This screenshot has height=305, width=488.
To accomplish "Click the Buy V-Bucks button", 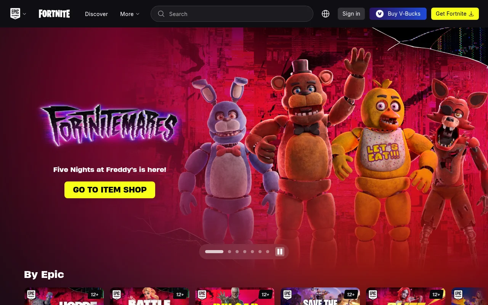I will (x=398, y=14).
